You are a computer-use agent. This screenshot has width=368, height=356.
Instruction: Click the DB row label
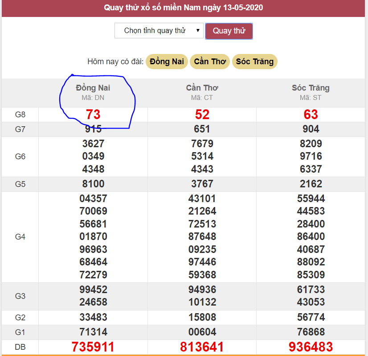(x=20, y=347)
